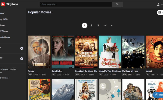Open When the Daltons Rode poster
Screen dimensions: 163x100
(39, 89)
